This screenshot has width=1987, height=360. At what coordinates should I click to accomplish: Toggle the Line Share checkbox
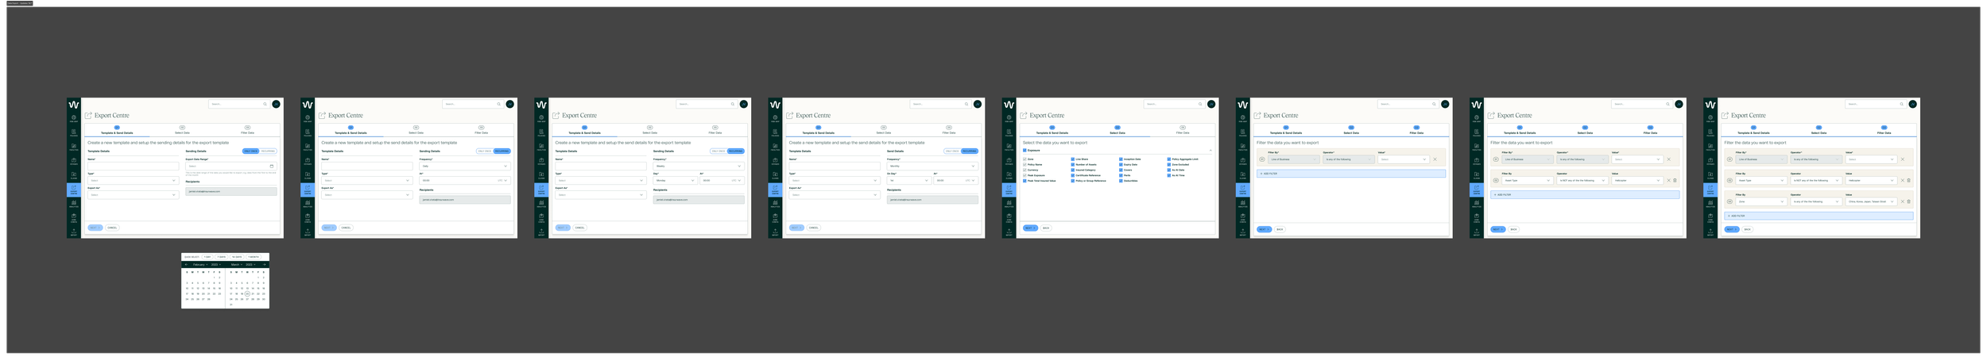[x=1073, y=159]
